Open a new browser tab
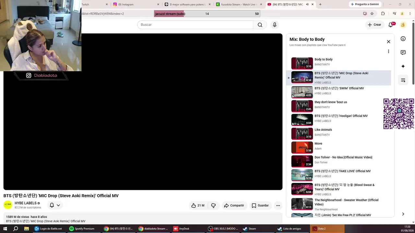 [x=320, y=5]
